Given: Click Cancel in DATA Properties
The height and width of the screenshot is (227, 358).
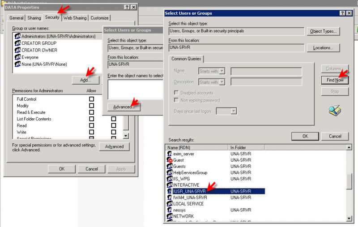Looking at the screenshot, I should tap(92, 169).
